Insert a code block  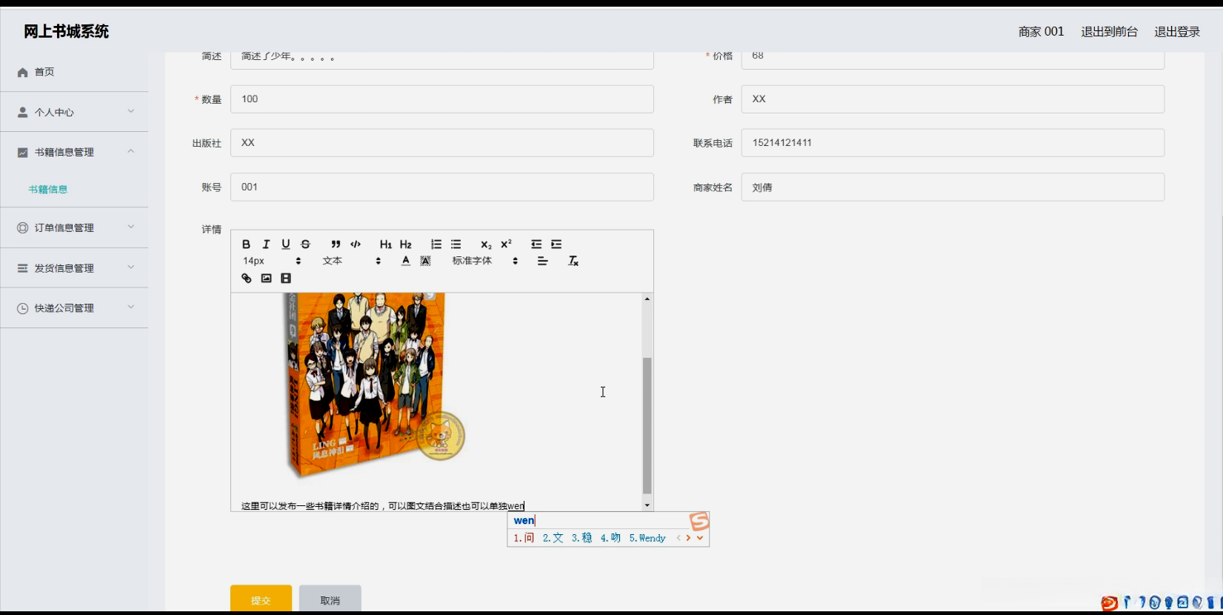point(356,245)
